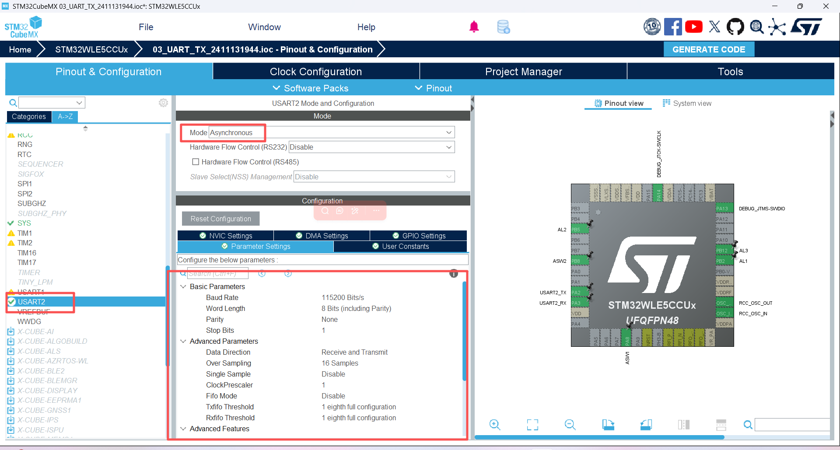
Task: Focus the pinout search input field
Action: coord(792,425)
